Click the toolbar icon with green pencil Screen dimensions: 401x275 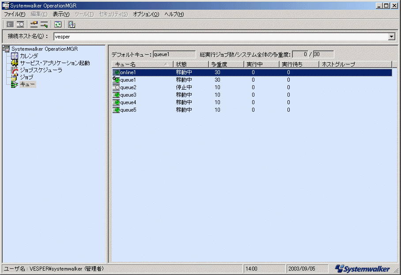44,25
